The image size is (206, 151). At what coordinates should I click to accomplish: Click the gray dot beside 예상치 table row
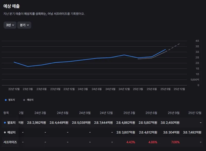5,132
